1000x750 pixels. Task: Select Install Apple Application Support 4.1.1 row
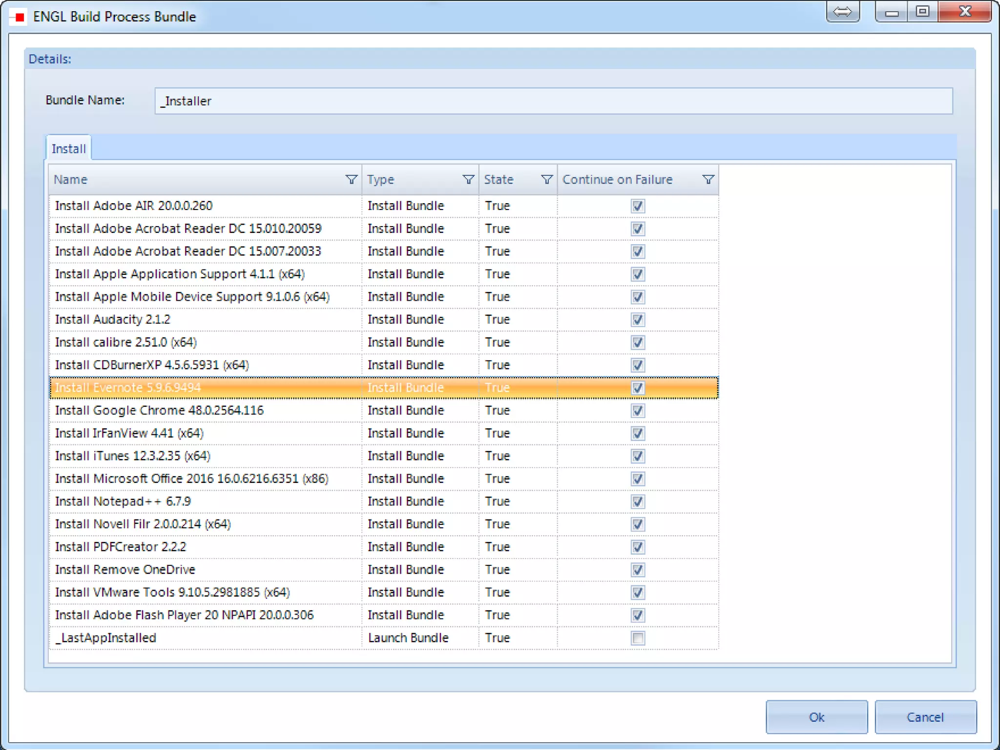tap(384, 274)
